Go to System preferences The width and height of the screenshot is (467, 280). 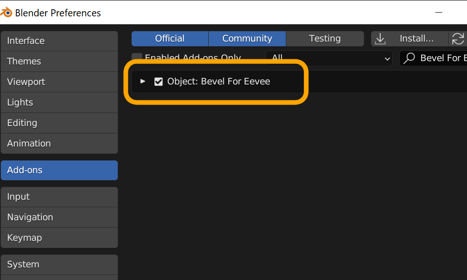59,264
